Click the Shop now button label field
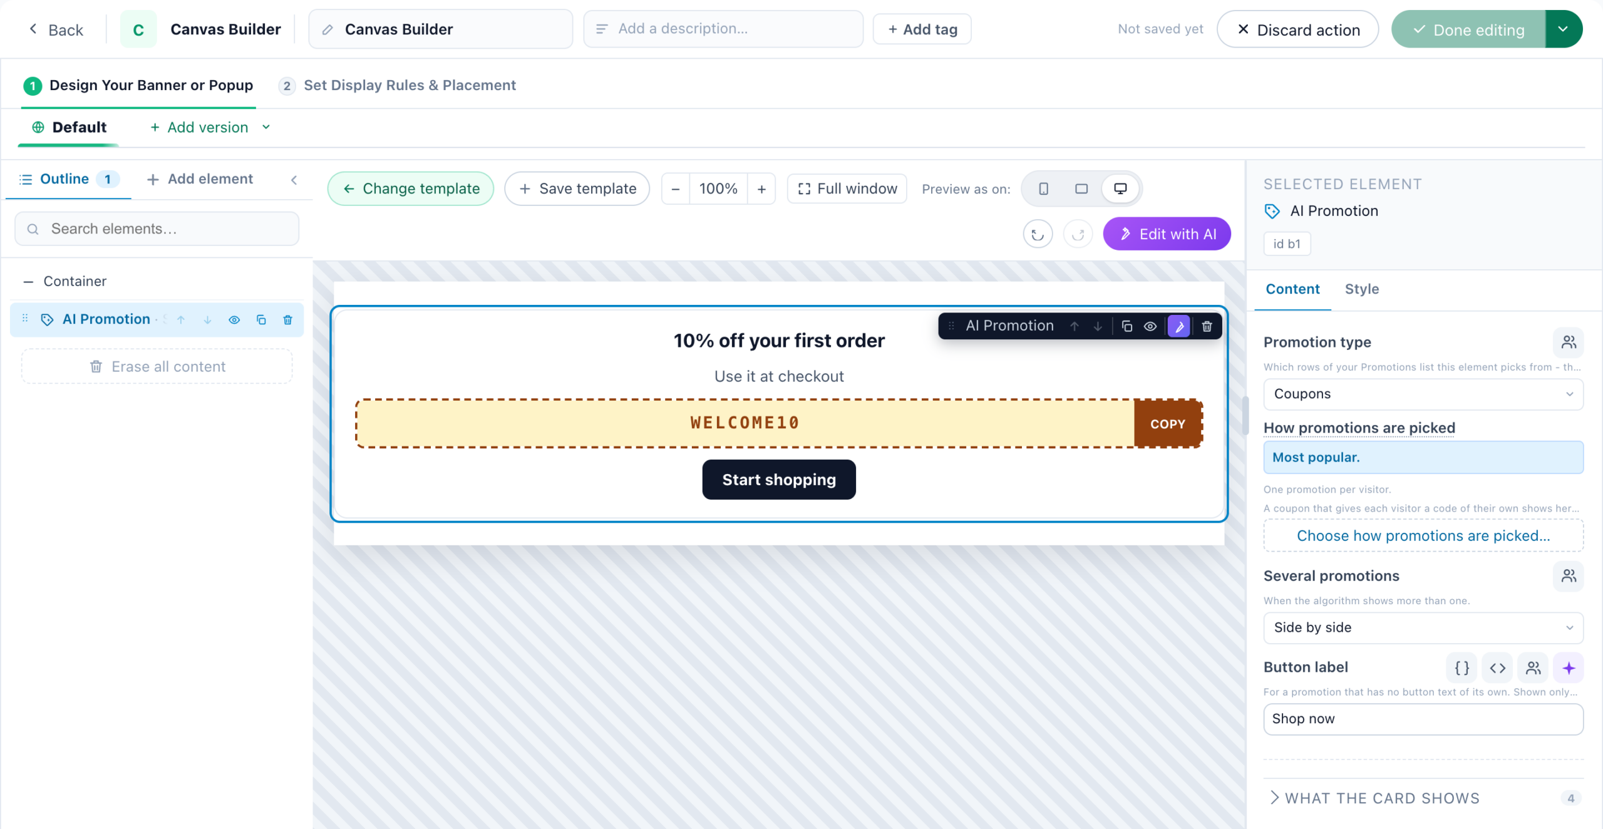The image size is (1603, 829). click(x=1423, y=719)
